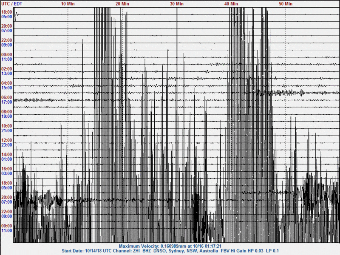Click the 17:00 EDT row label
The image size is (340, 255).
click(6, 102)
